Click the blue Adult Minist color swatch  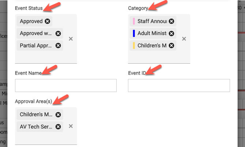point(134,33)
